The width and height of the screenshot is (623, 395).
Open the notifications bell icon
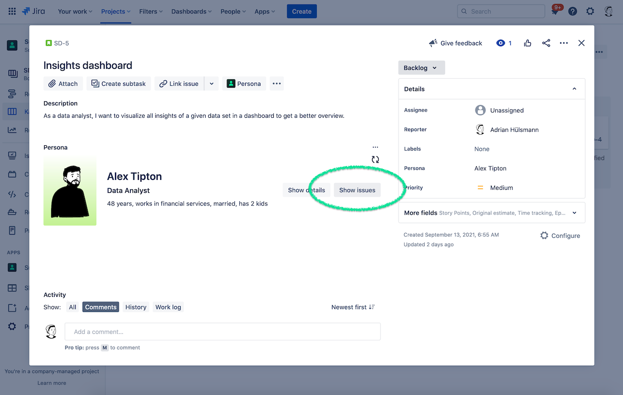[555, 12]
